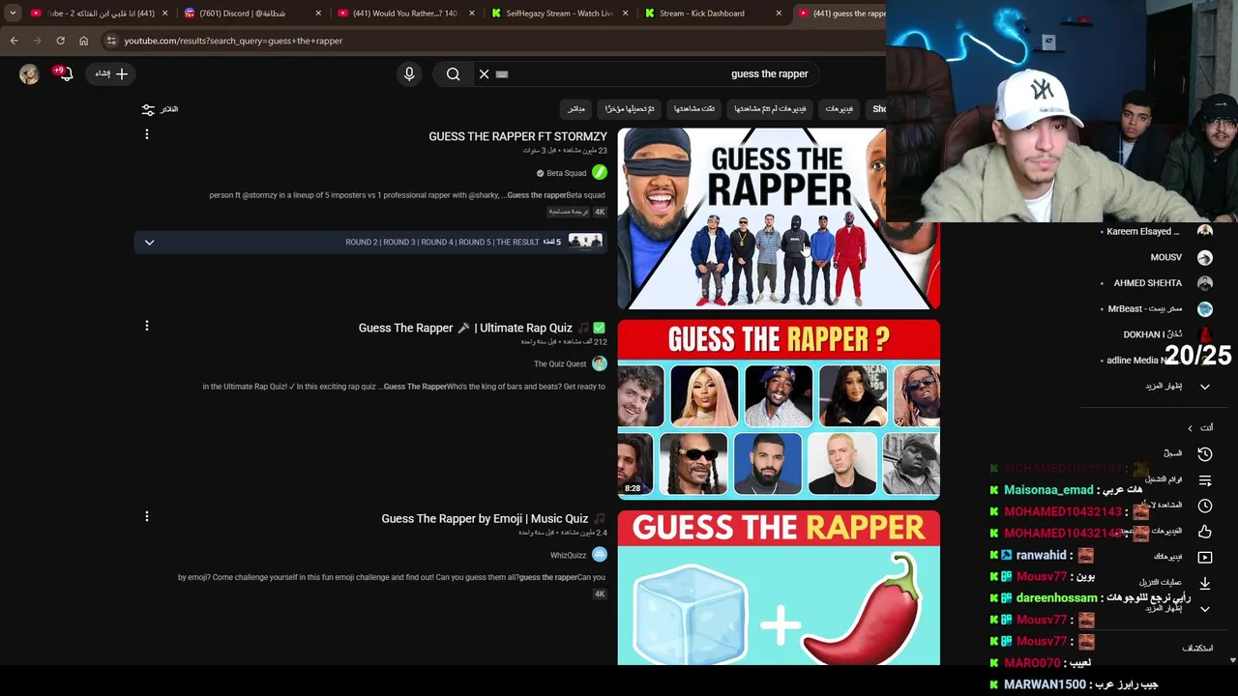Open the MrBeast subscription
The height and width of the screenshot is (696, 1238).
point(1157,308)
